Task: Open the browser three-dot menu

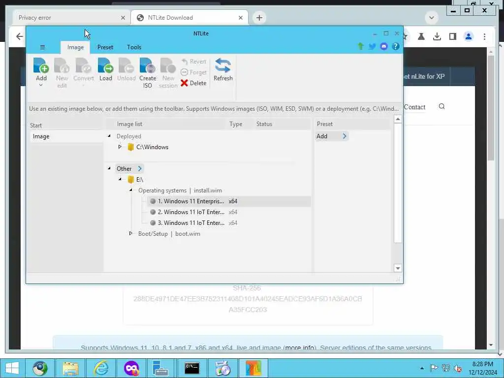Action: click(484, 36)
